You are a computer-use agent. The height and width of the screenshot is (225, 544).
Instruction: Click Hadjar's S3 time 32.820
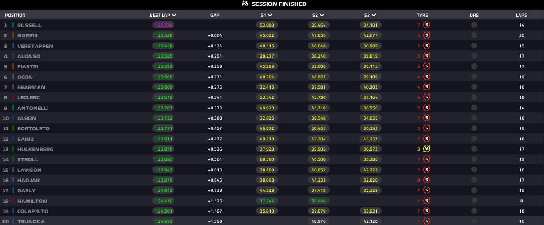point(370,180)
